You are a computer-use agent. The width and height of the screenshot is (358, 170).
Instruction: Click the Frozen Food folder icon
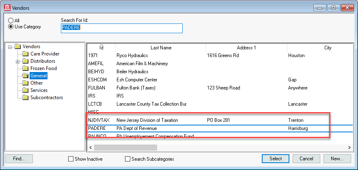click(x=25, y=68)
